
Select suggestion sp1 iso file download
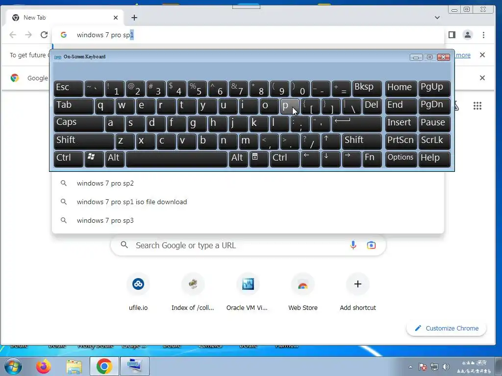click(x=248, y=202)
